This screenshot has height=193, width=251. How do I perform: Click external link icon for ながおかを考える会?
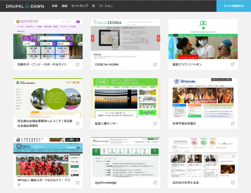tap(233, 183)
